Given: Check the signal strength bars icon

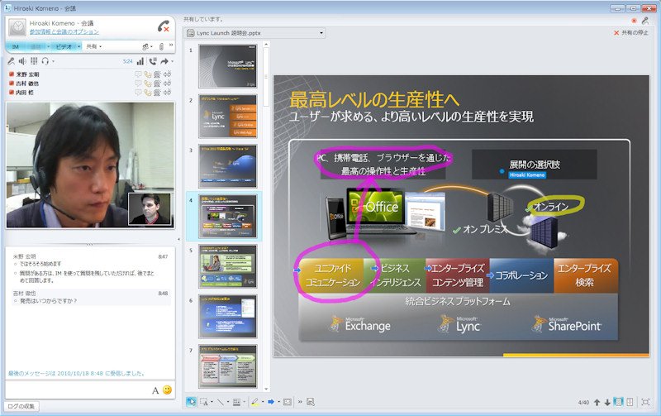Looking at the screenshot, I should point(140,61).
